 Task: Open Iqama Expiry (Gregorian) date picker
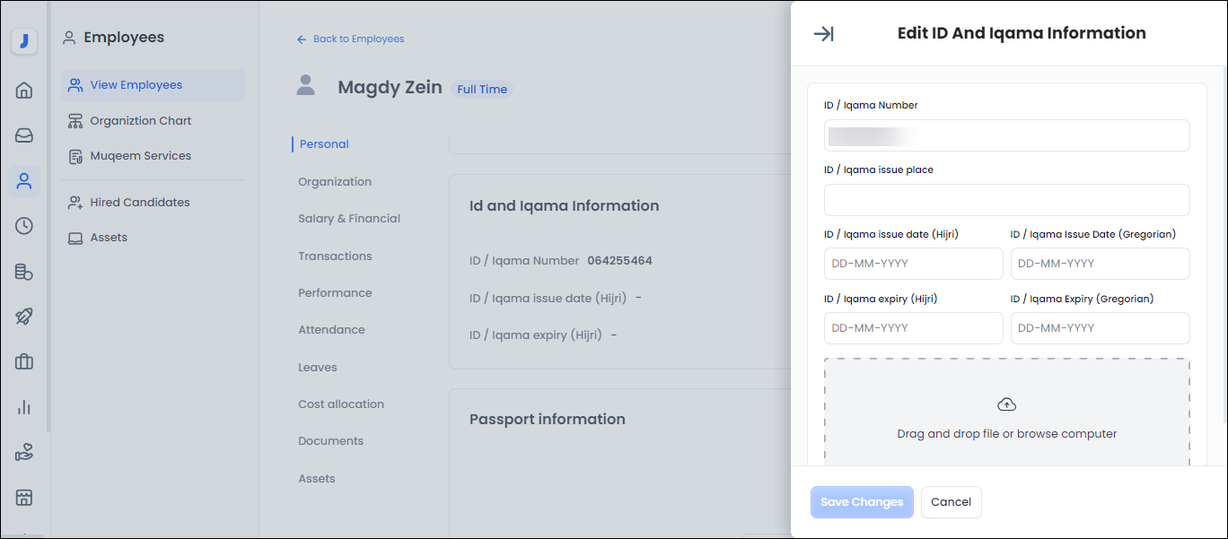(x=1100, y=328)
